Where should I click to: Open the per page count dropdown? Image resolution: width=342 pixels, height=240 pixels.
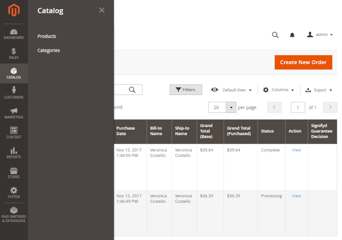point(231,107)
